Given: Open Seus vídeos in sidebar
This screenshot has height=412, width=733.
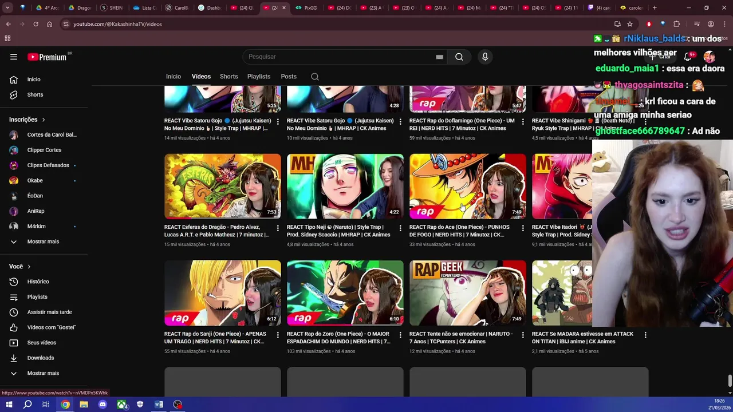Looking at the screenshot, I should coord(43,343).
